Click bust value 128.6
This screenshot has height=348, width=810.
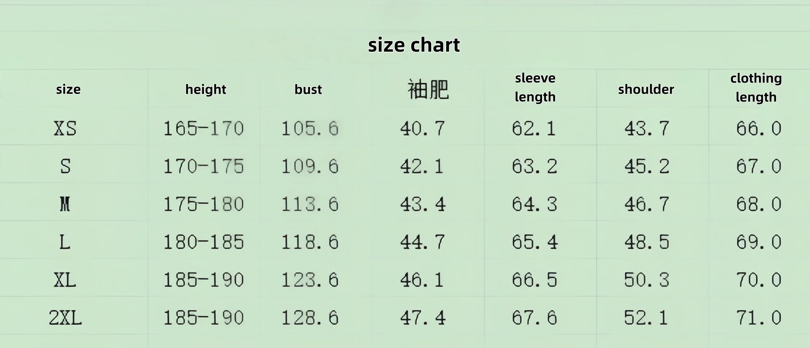click(x=310, y=318)
